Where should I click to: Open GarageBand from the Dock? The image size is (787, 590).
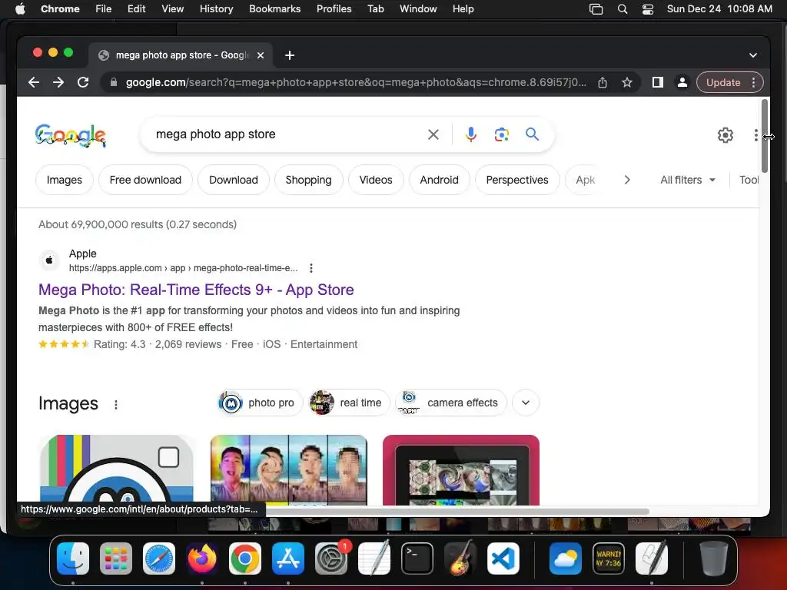point(460,559)
